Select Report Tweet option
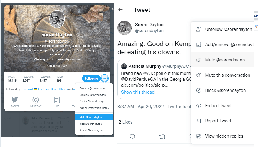 (218, 121)
